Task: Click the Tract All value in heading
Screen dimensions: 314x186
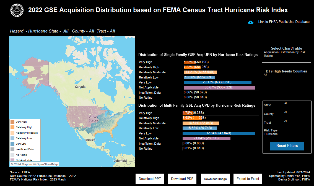Action: (x=112, y=31)
